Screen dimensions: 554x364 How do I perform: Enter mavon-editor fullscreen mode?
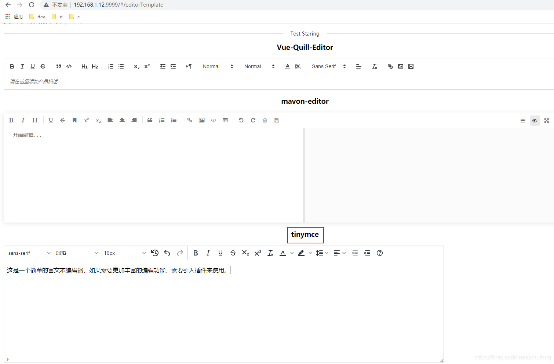547,121
